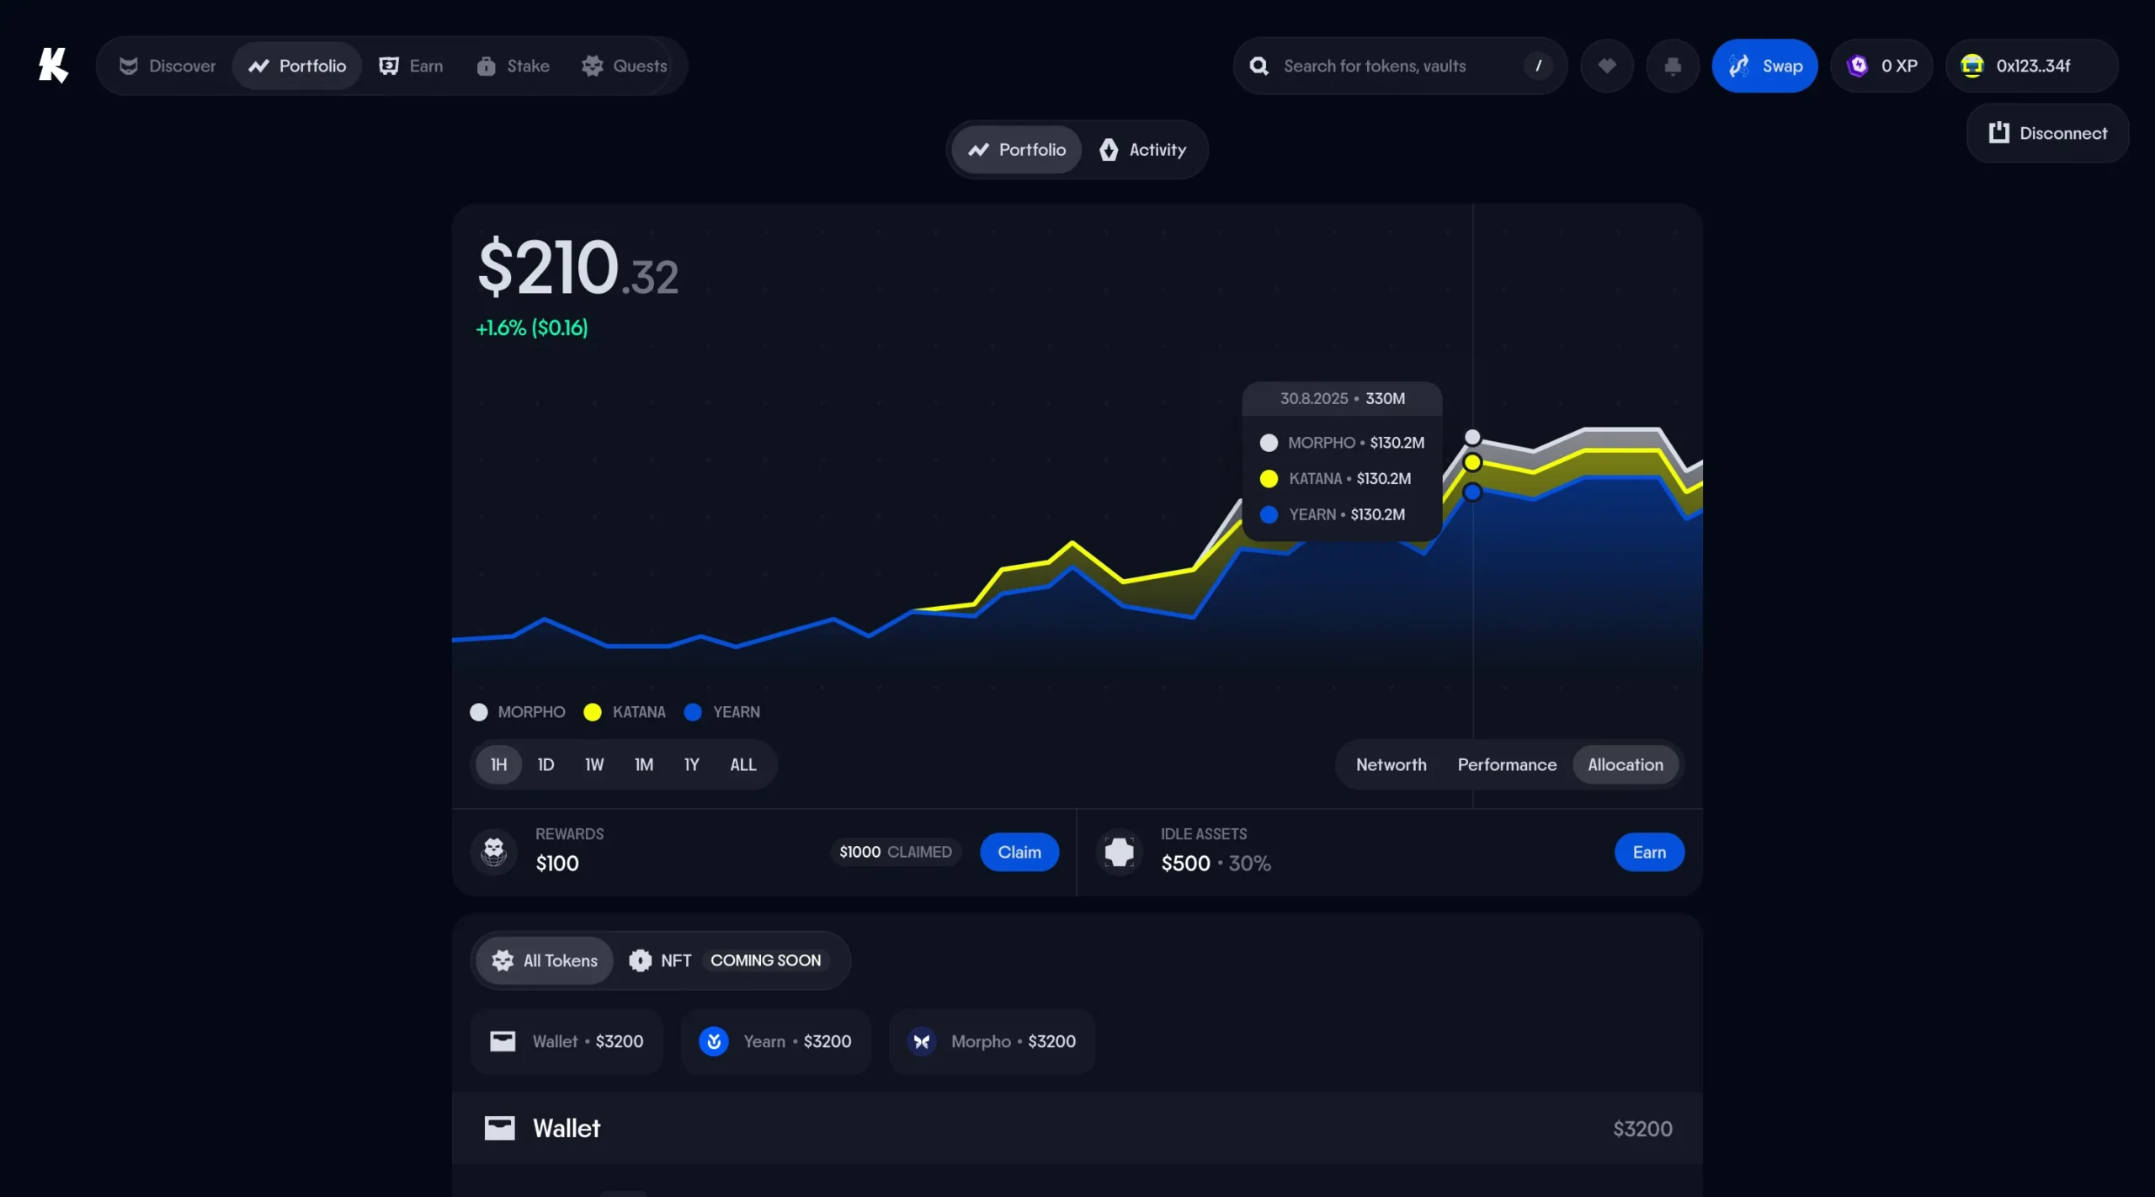Click the XP gem icon
The width and height of the screenshot is (2155, 1197).
(x=1858, y=66)
